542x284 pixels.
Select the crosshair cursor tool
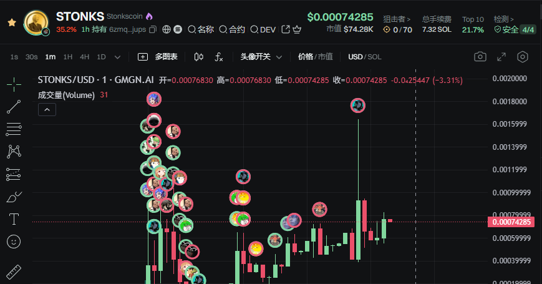pos(14,84)
